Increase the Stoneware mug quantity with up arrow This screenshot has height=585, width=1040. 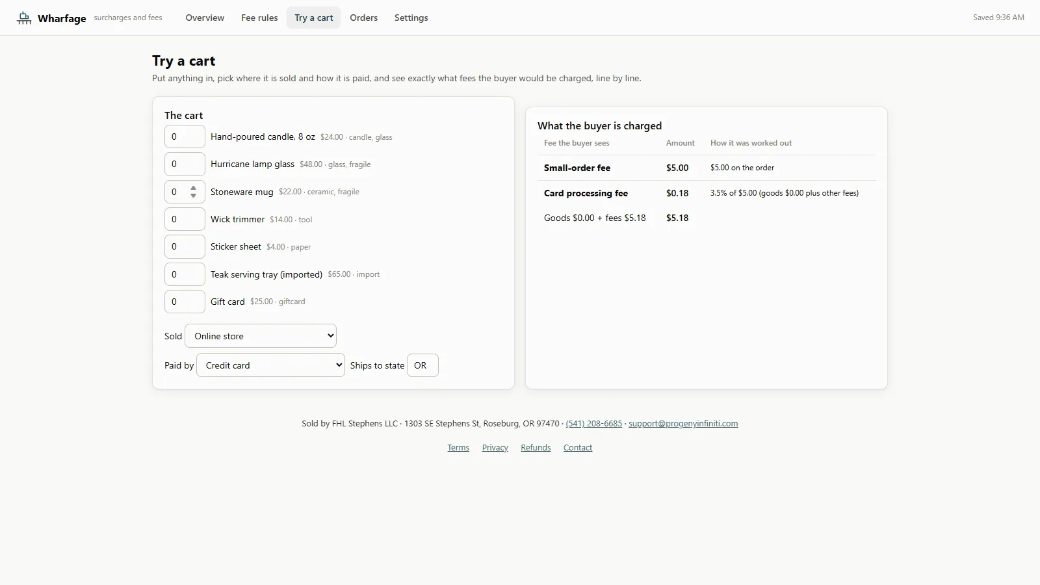(x=193, y=188)
